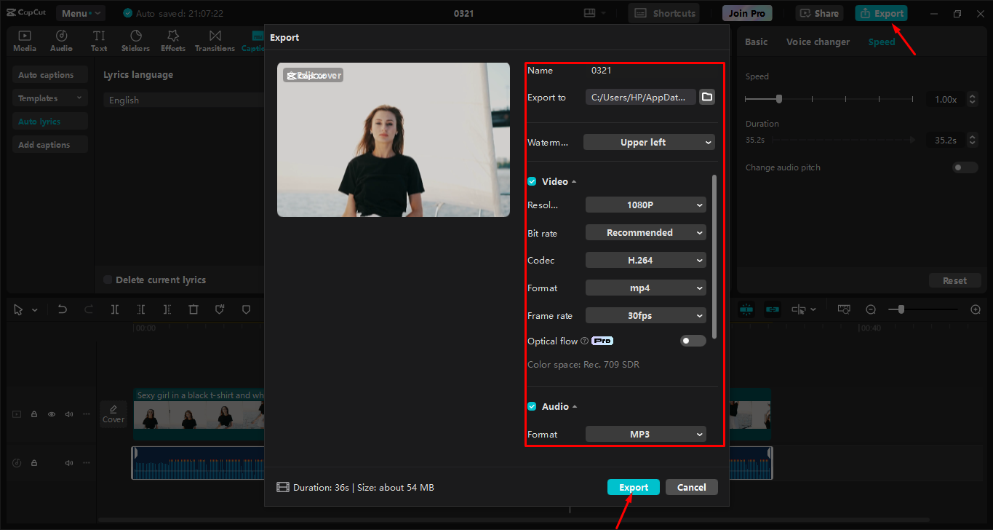Expand the Frame rate dropdown showing 30fps
This screenshot has width=993, height=530.
(x=645, y=315)
